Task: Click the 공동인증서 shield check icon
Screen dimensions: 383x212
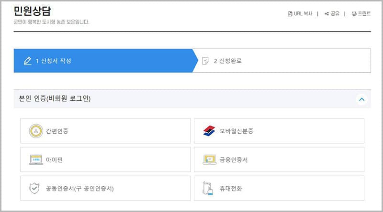Action: [x=35, y=188]
